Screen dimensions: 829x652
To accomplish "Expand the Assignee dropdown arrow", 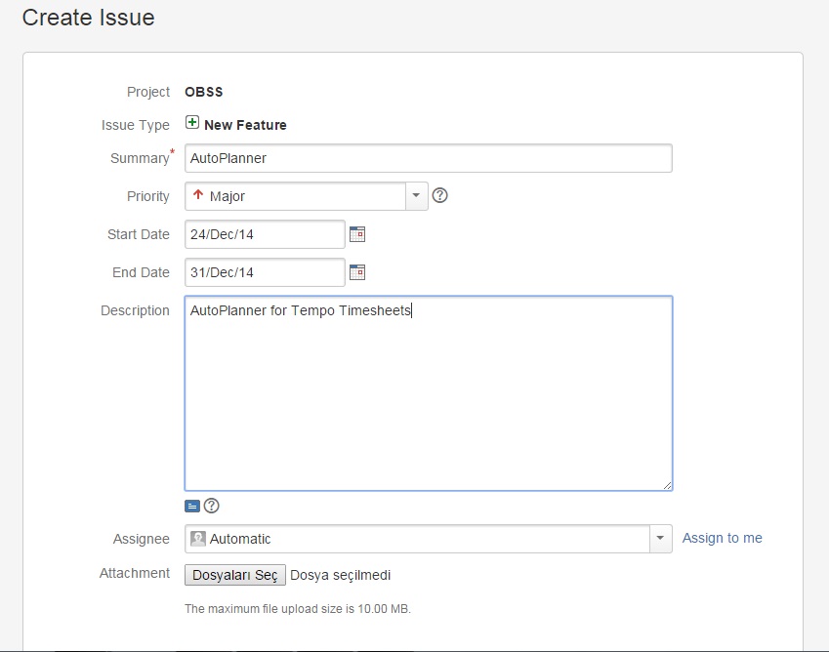I will 661,539.
